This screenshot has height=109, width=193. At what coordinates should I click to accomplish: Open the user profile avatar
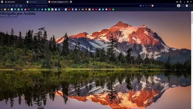(x=179, y=6)
